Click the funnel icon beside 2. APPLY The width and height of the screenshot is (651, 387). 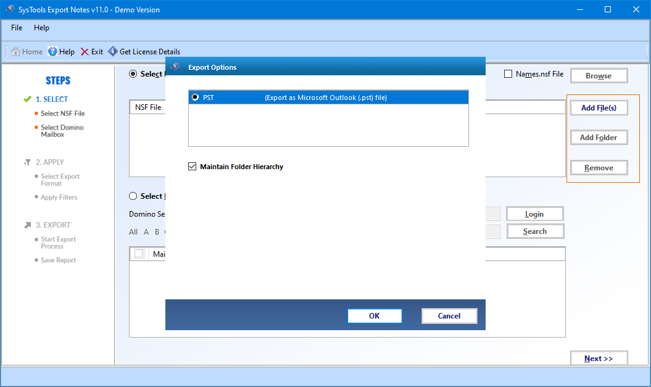click(27, 162)
